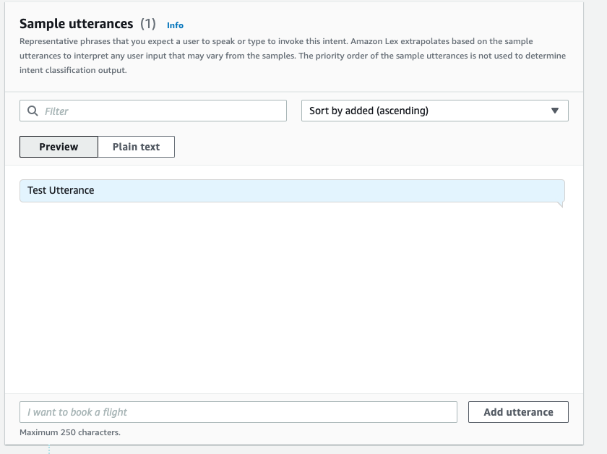
Task: Switch to the Plain text tab
Action: 136,147
